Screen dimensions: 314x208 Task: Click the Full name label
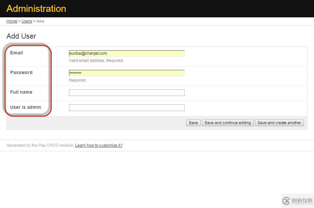pos(21,92)
